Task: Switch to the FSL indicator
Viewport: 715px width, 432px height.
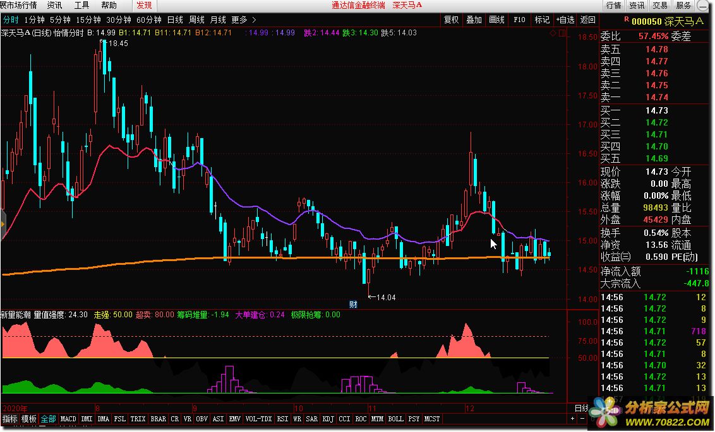Action: (120, 419)
